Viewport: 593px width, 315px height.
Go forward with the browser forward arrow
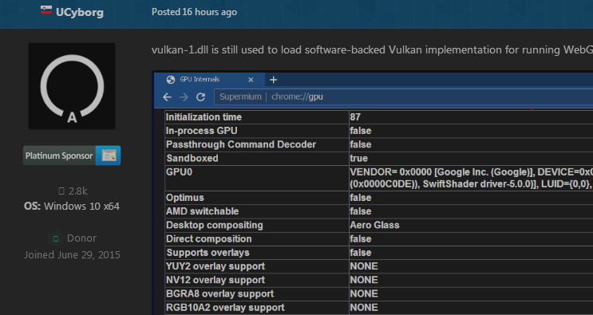184,97
